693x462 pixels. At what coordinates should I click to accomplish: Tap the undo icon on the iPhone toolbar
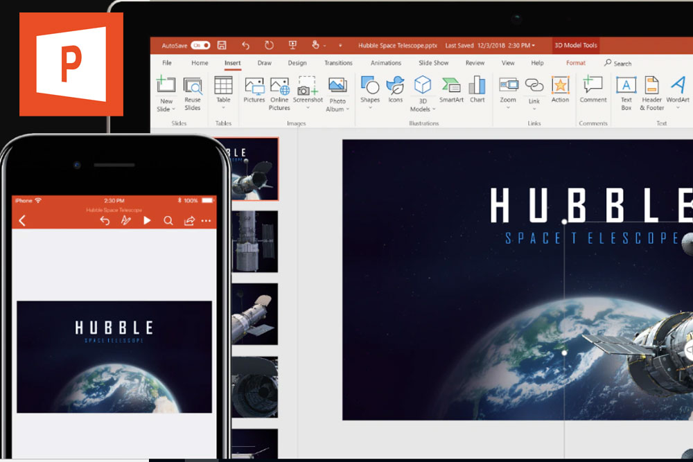(105, 220)
